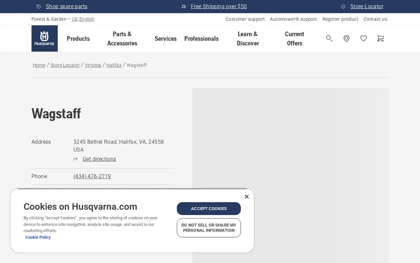The width and height of the screenshot is (420, 263).
Task: Open Automower® support link
Action: point(293,19)
